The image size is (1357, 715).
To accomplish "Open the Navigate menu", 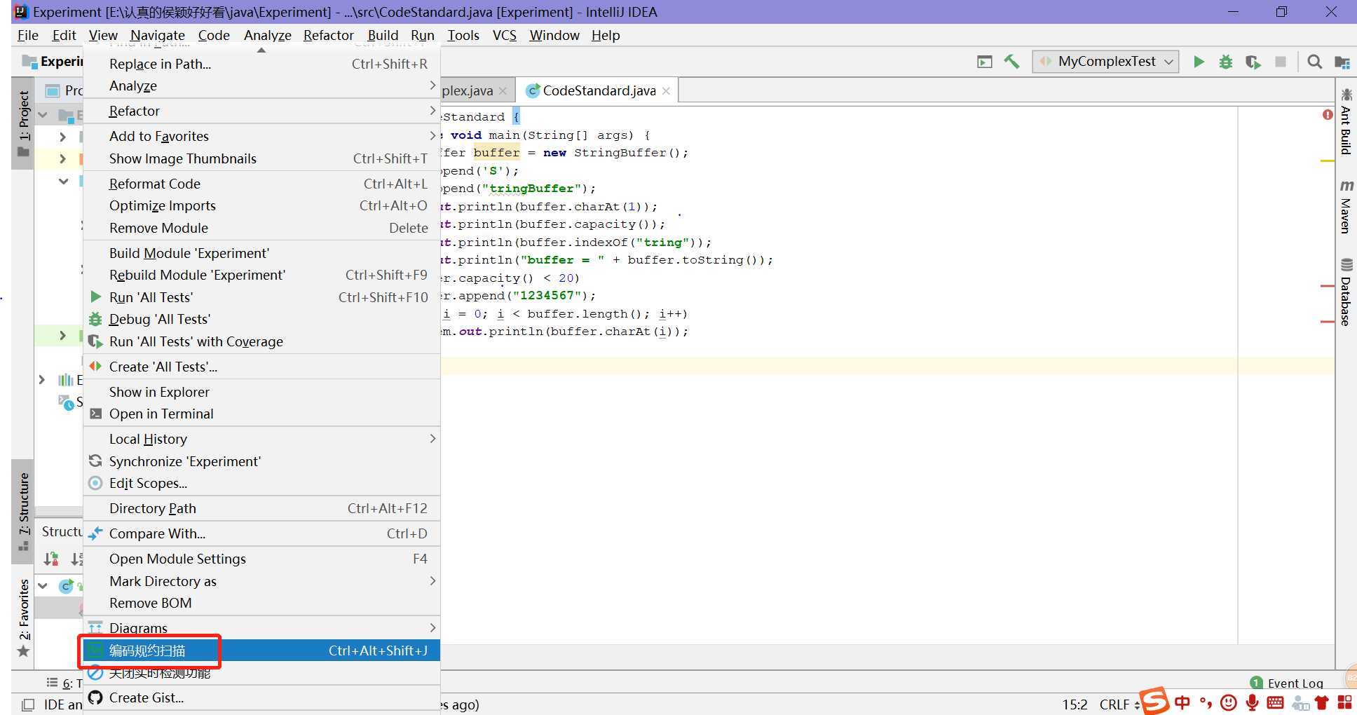I will coord(158,35).
